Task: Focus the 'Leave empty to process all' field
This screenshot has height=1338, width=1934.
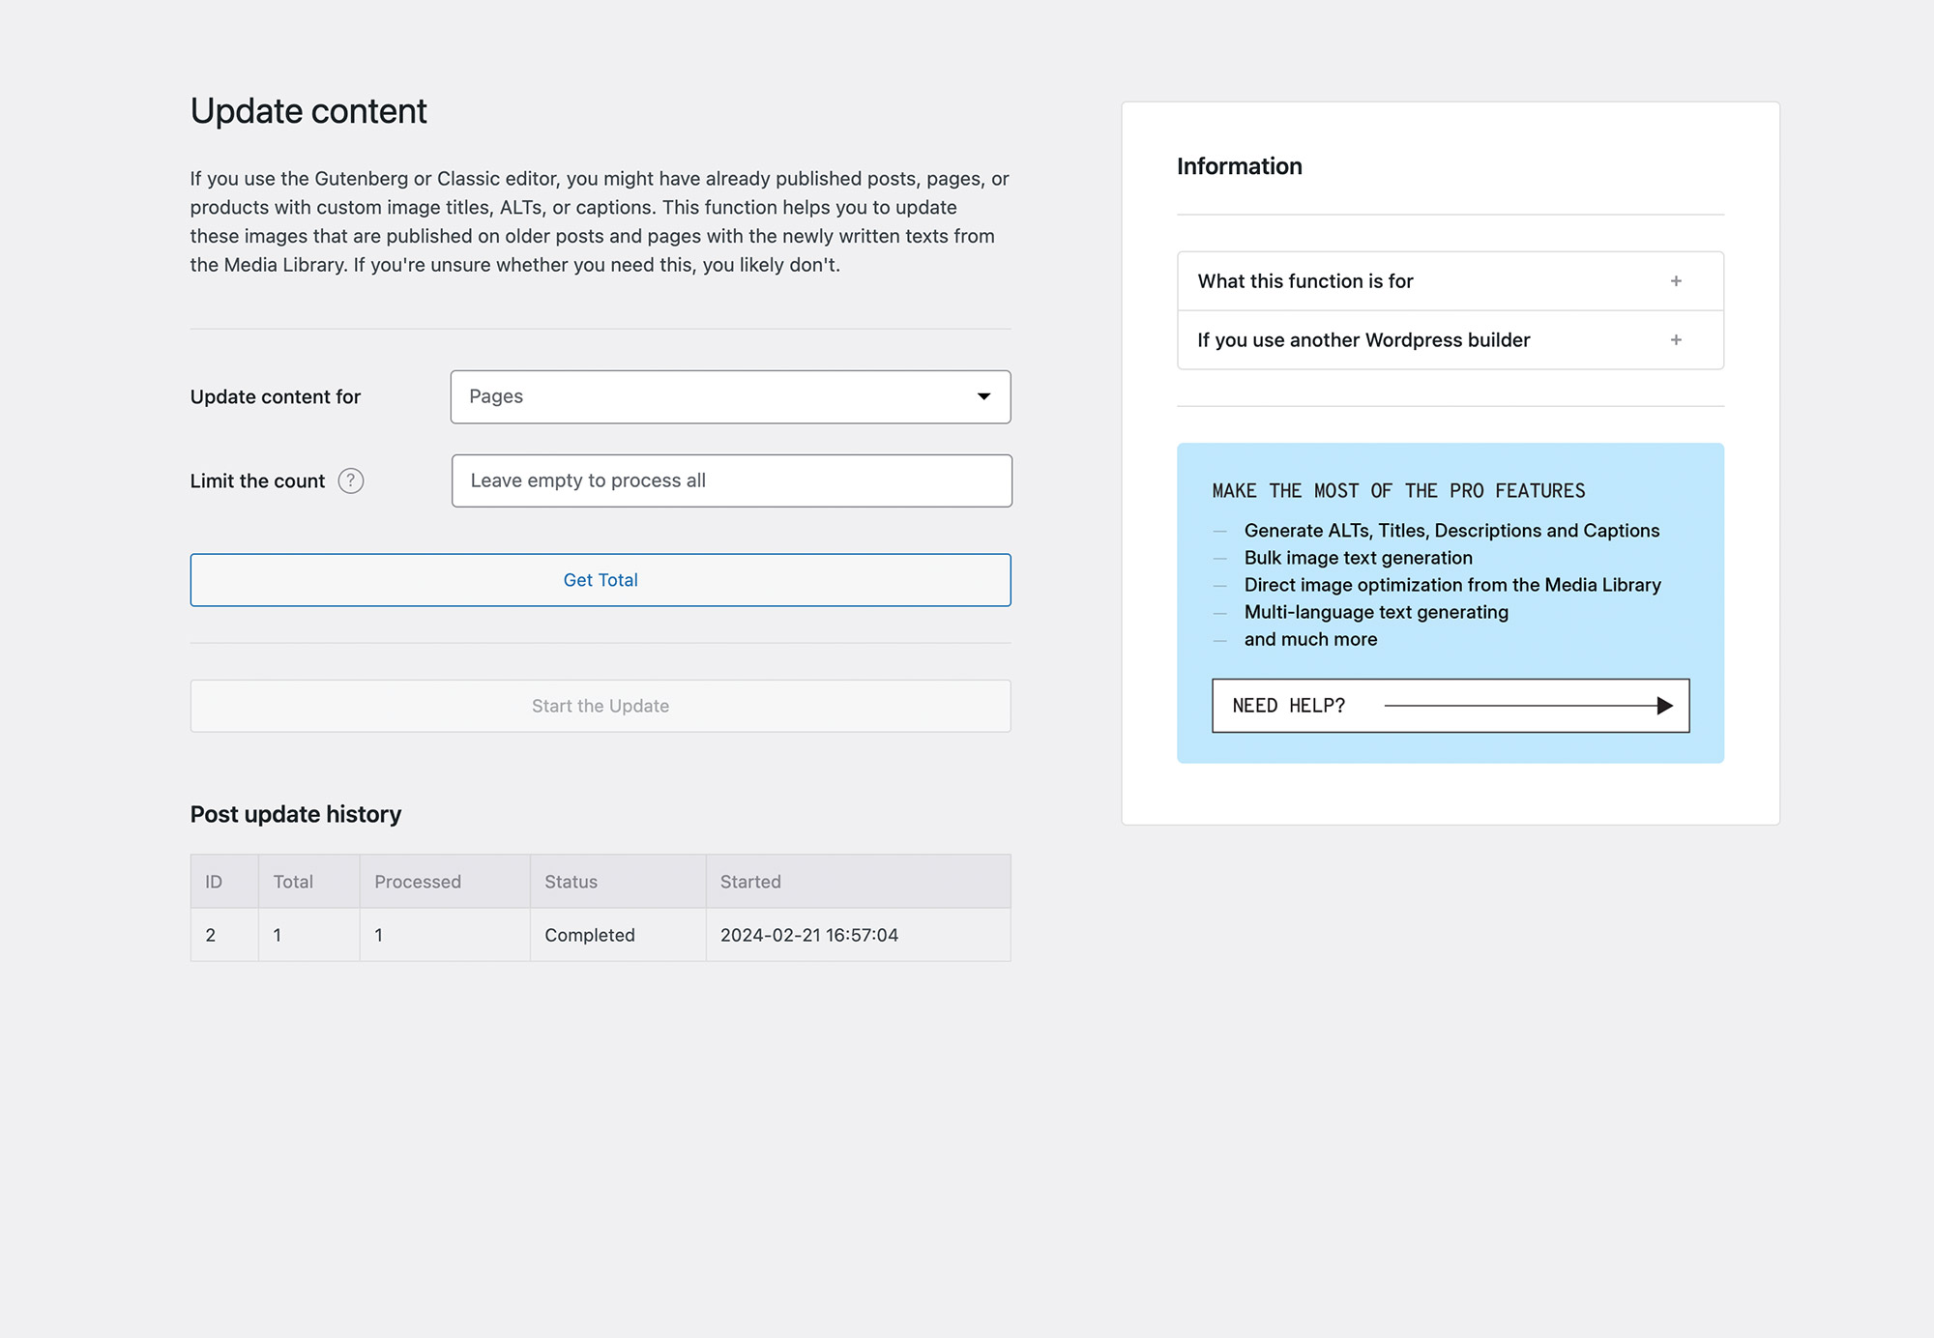Action: 731,480
